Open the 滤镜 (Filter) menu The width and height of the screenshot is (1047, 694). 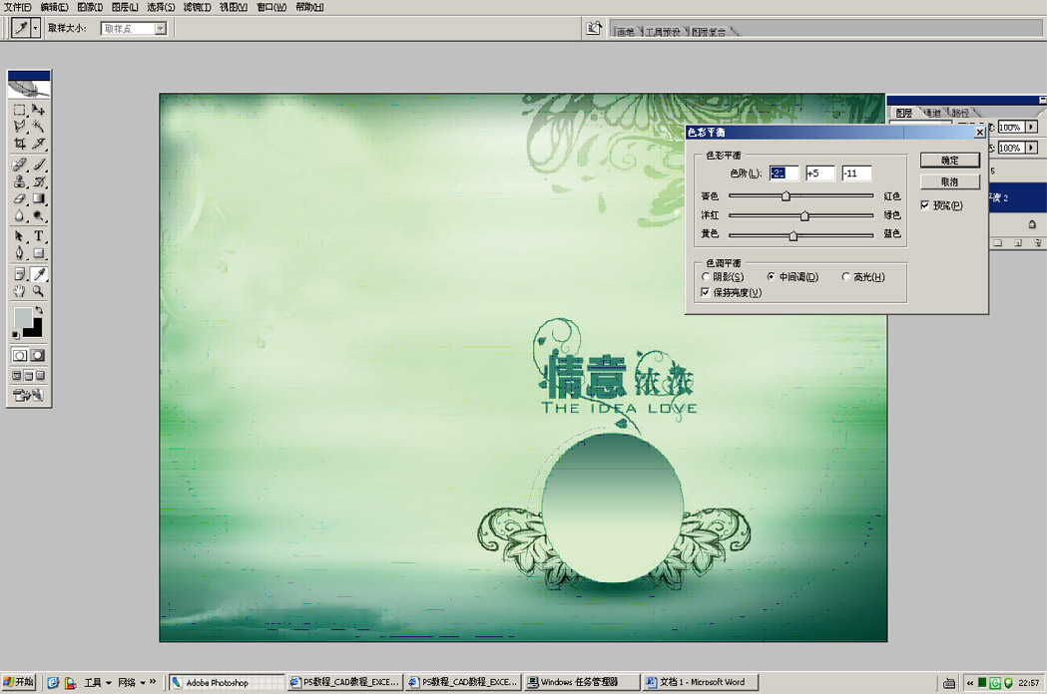[197, 7]
